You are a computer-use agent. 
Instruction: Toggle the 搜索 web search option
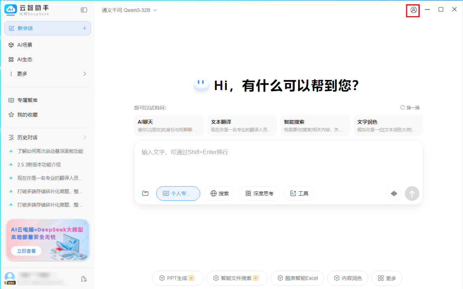(219, 194)
